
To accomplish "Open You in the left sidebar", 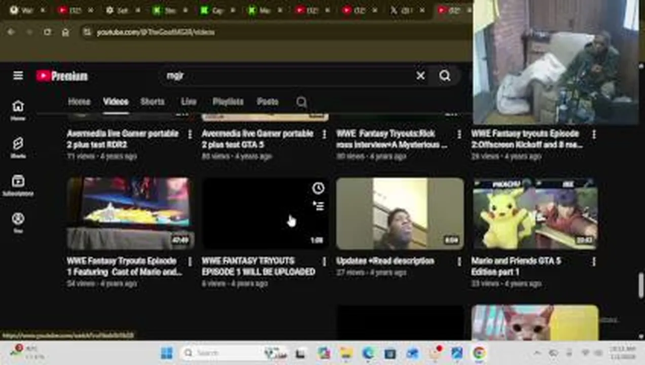I will click(x=18, y=223).
